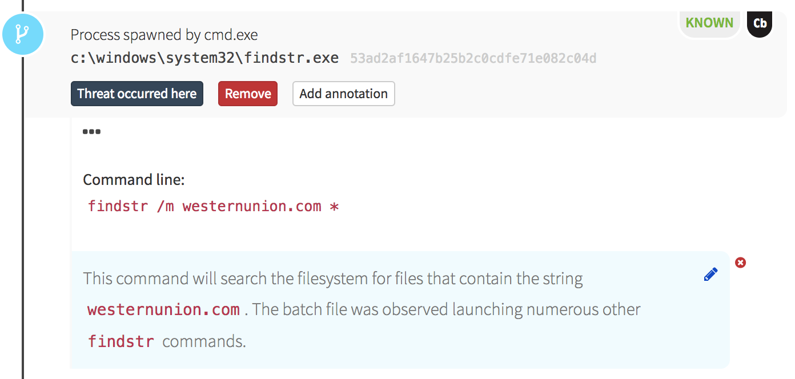Viewport: 795px width, 379px height.
Task: Open the Add annotation button
Action: point(343,94)
